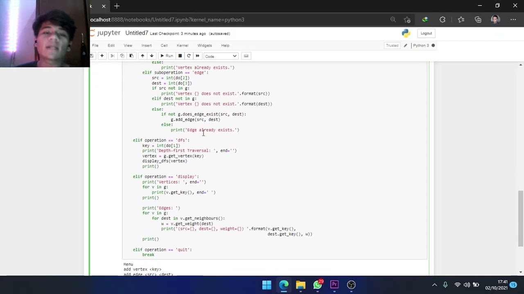Image resolution: width=524 pixels, height=294 pixels.
Task: Insert a new cell below with plus icon
Action: [x=102, y=56]
